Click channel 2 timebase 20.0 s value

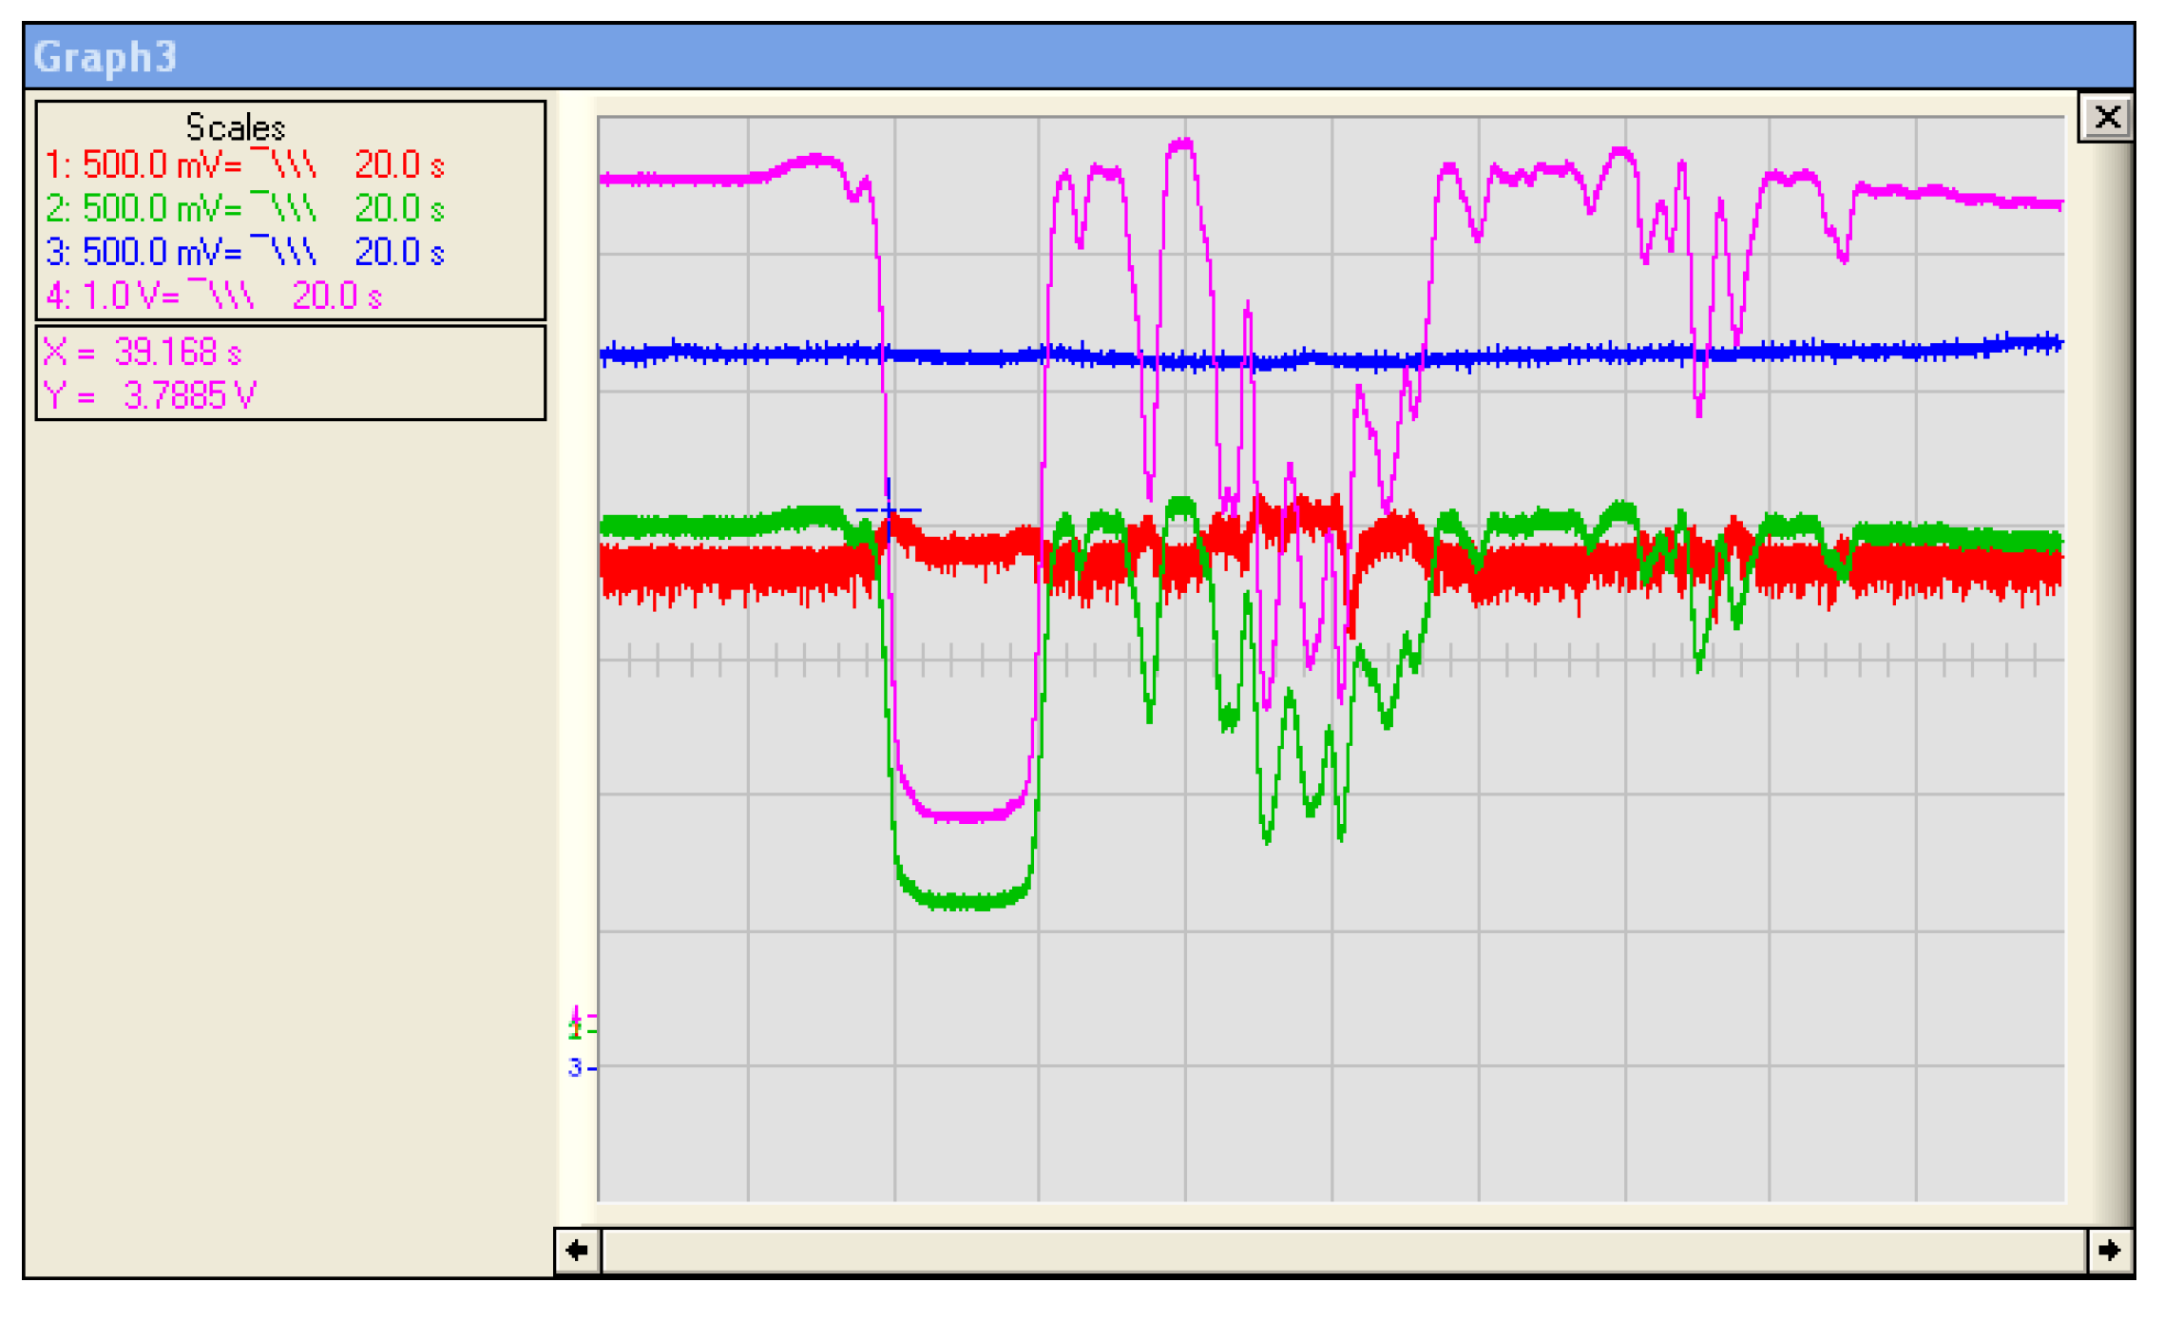click(399, 209)
